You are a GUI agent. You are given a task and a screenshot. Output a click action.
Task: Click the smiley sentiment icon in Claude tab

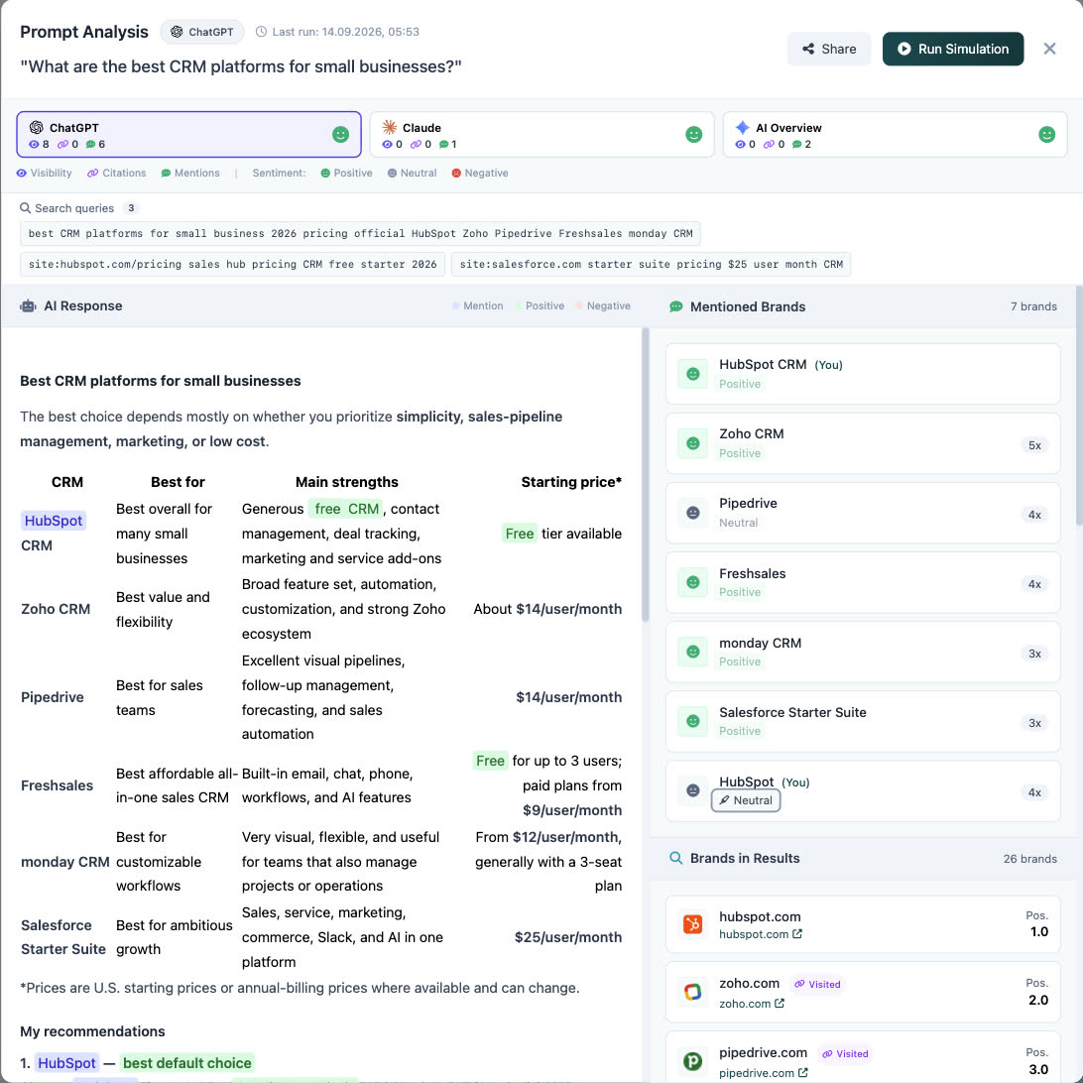(693, 135)
